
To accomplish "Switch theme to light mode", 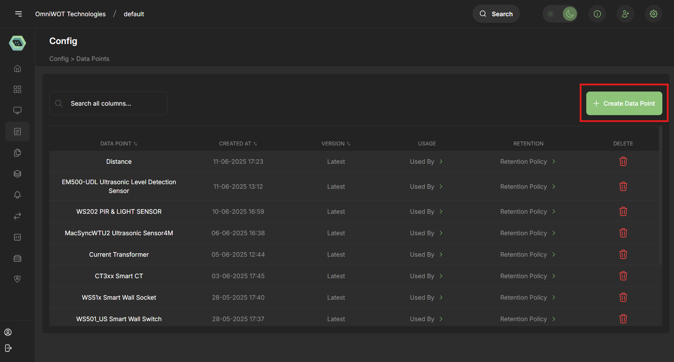I will point(550,14).
